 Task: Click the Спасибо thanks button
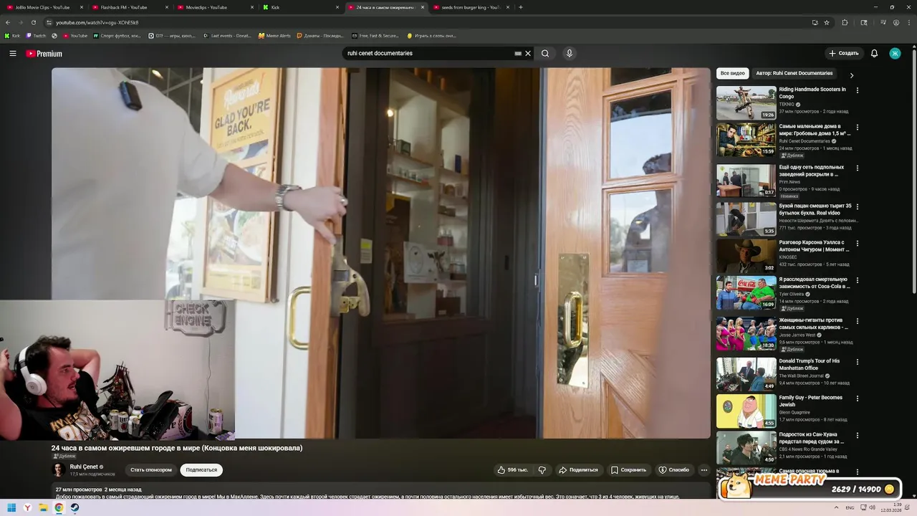pos(673,470)
